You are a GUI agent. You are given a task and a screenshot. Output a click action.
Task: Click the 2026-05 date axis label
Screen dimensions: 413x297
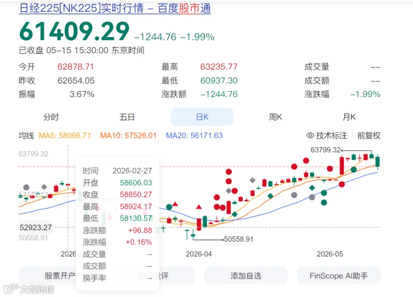point(330,254)
